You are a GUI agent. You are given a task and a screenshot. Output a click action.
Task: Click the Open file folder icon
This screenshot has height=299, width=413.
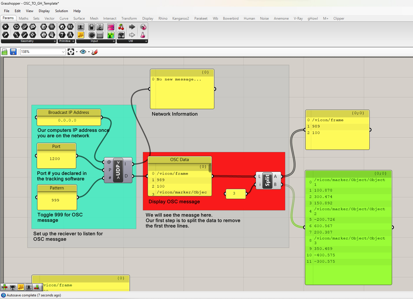point(5,52)
